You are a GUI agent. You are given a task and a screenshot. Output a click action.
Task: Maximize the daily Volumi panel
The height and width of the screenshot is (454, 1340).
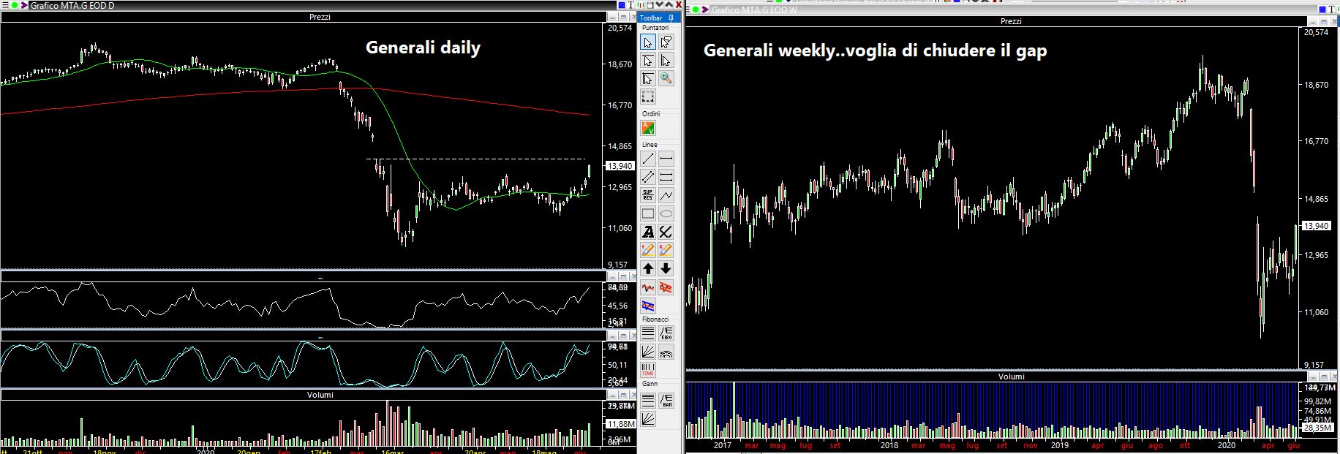tap(622, 395)
